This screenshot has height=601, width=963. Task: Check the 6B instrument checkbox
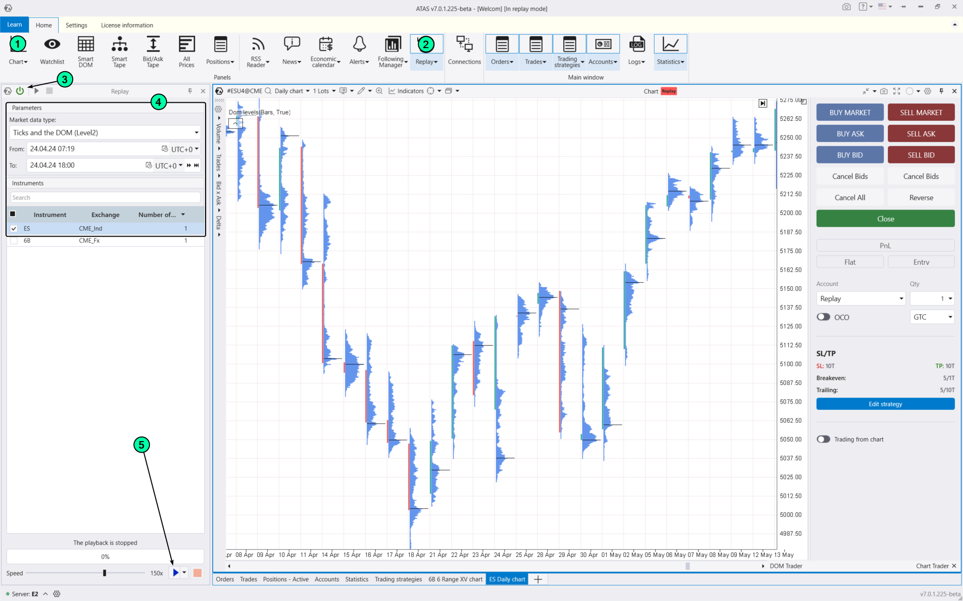pos(14,241)
